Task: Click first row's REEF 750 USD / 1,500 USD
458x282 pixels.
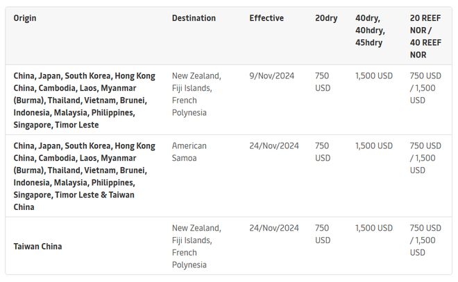Action: pos(425,87)
